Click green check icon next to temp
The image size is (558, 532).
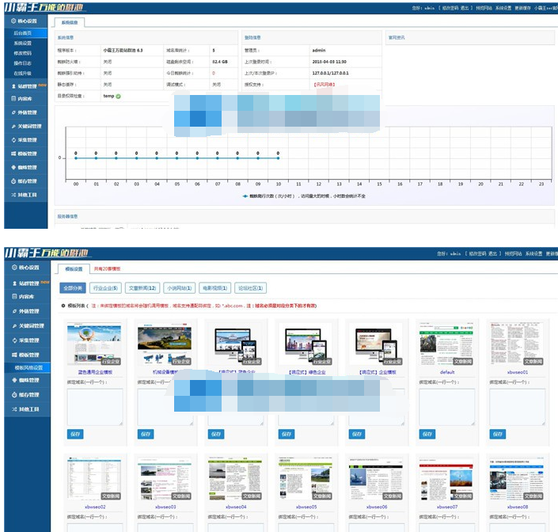point(118,96)
